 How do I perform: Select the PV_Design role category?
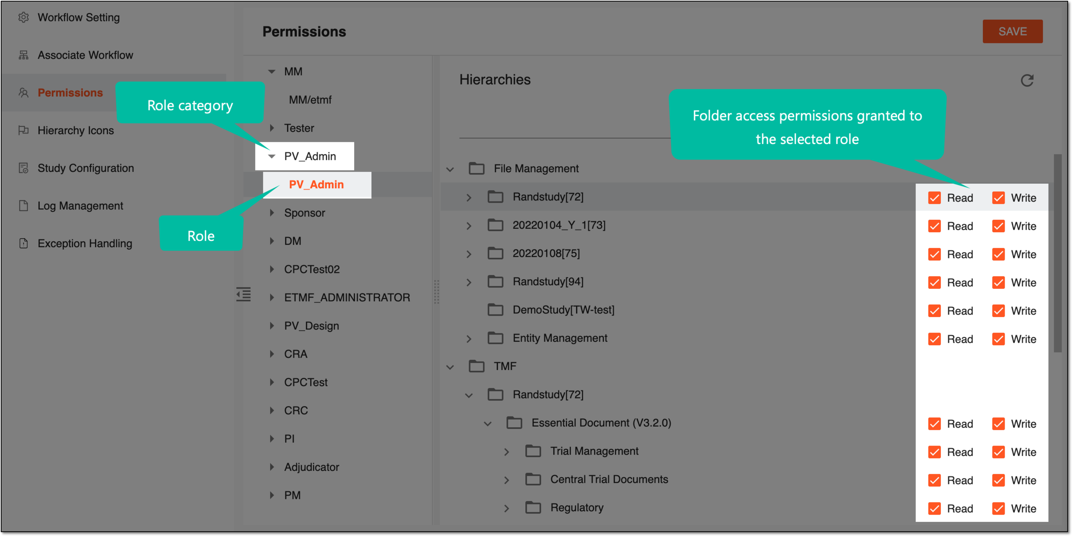pyautogui.click(x=311, y=326)
